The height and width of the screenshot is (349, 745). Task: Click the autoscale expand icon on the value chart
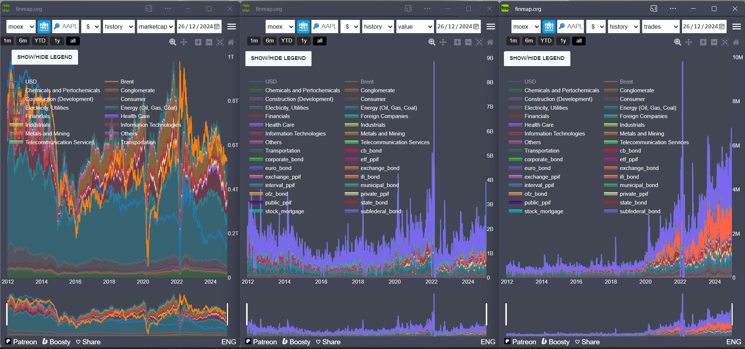479,42
